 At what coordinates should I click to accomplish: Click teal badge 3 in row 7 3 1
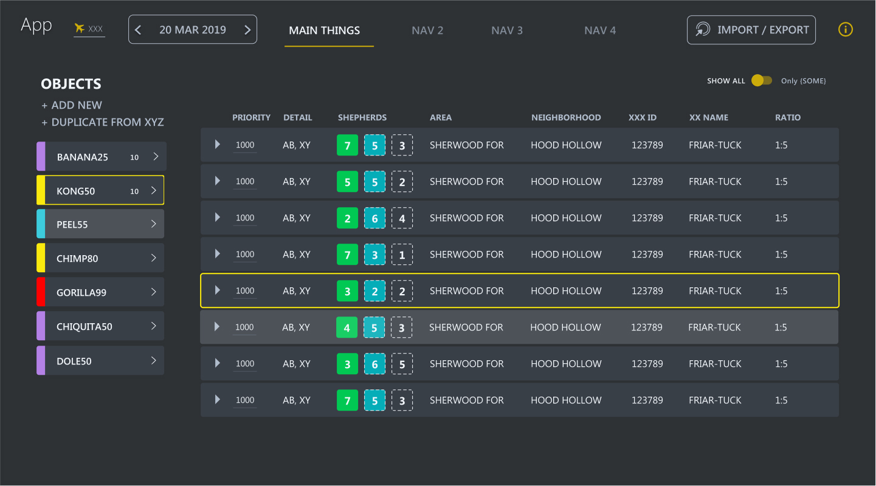[374, 255]
